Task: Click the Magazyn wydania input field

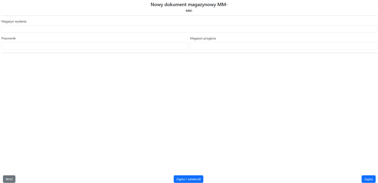Action: click(x=189, y=29)
